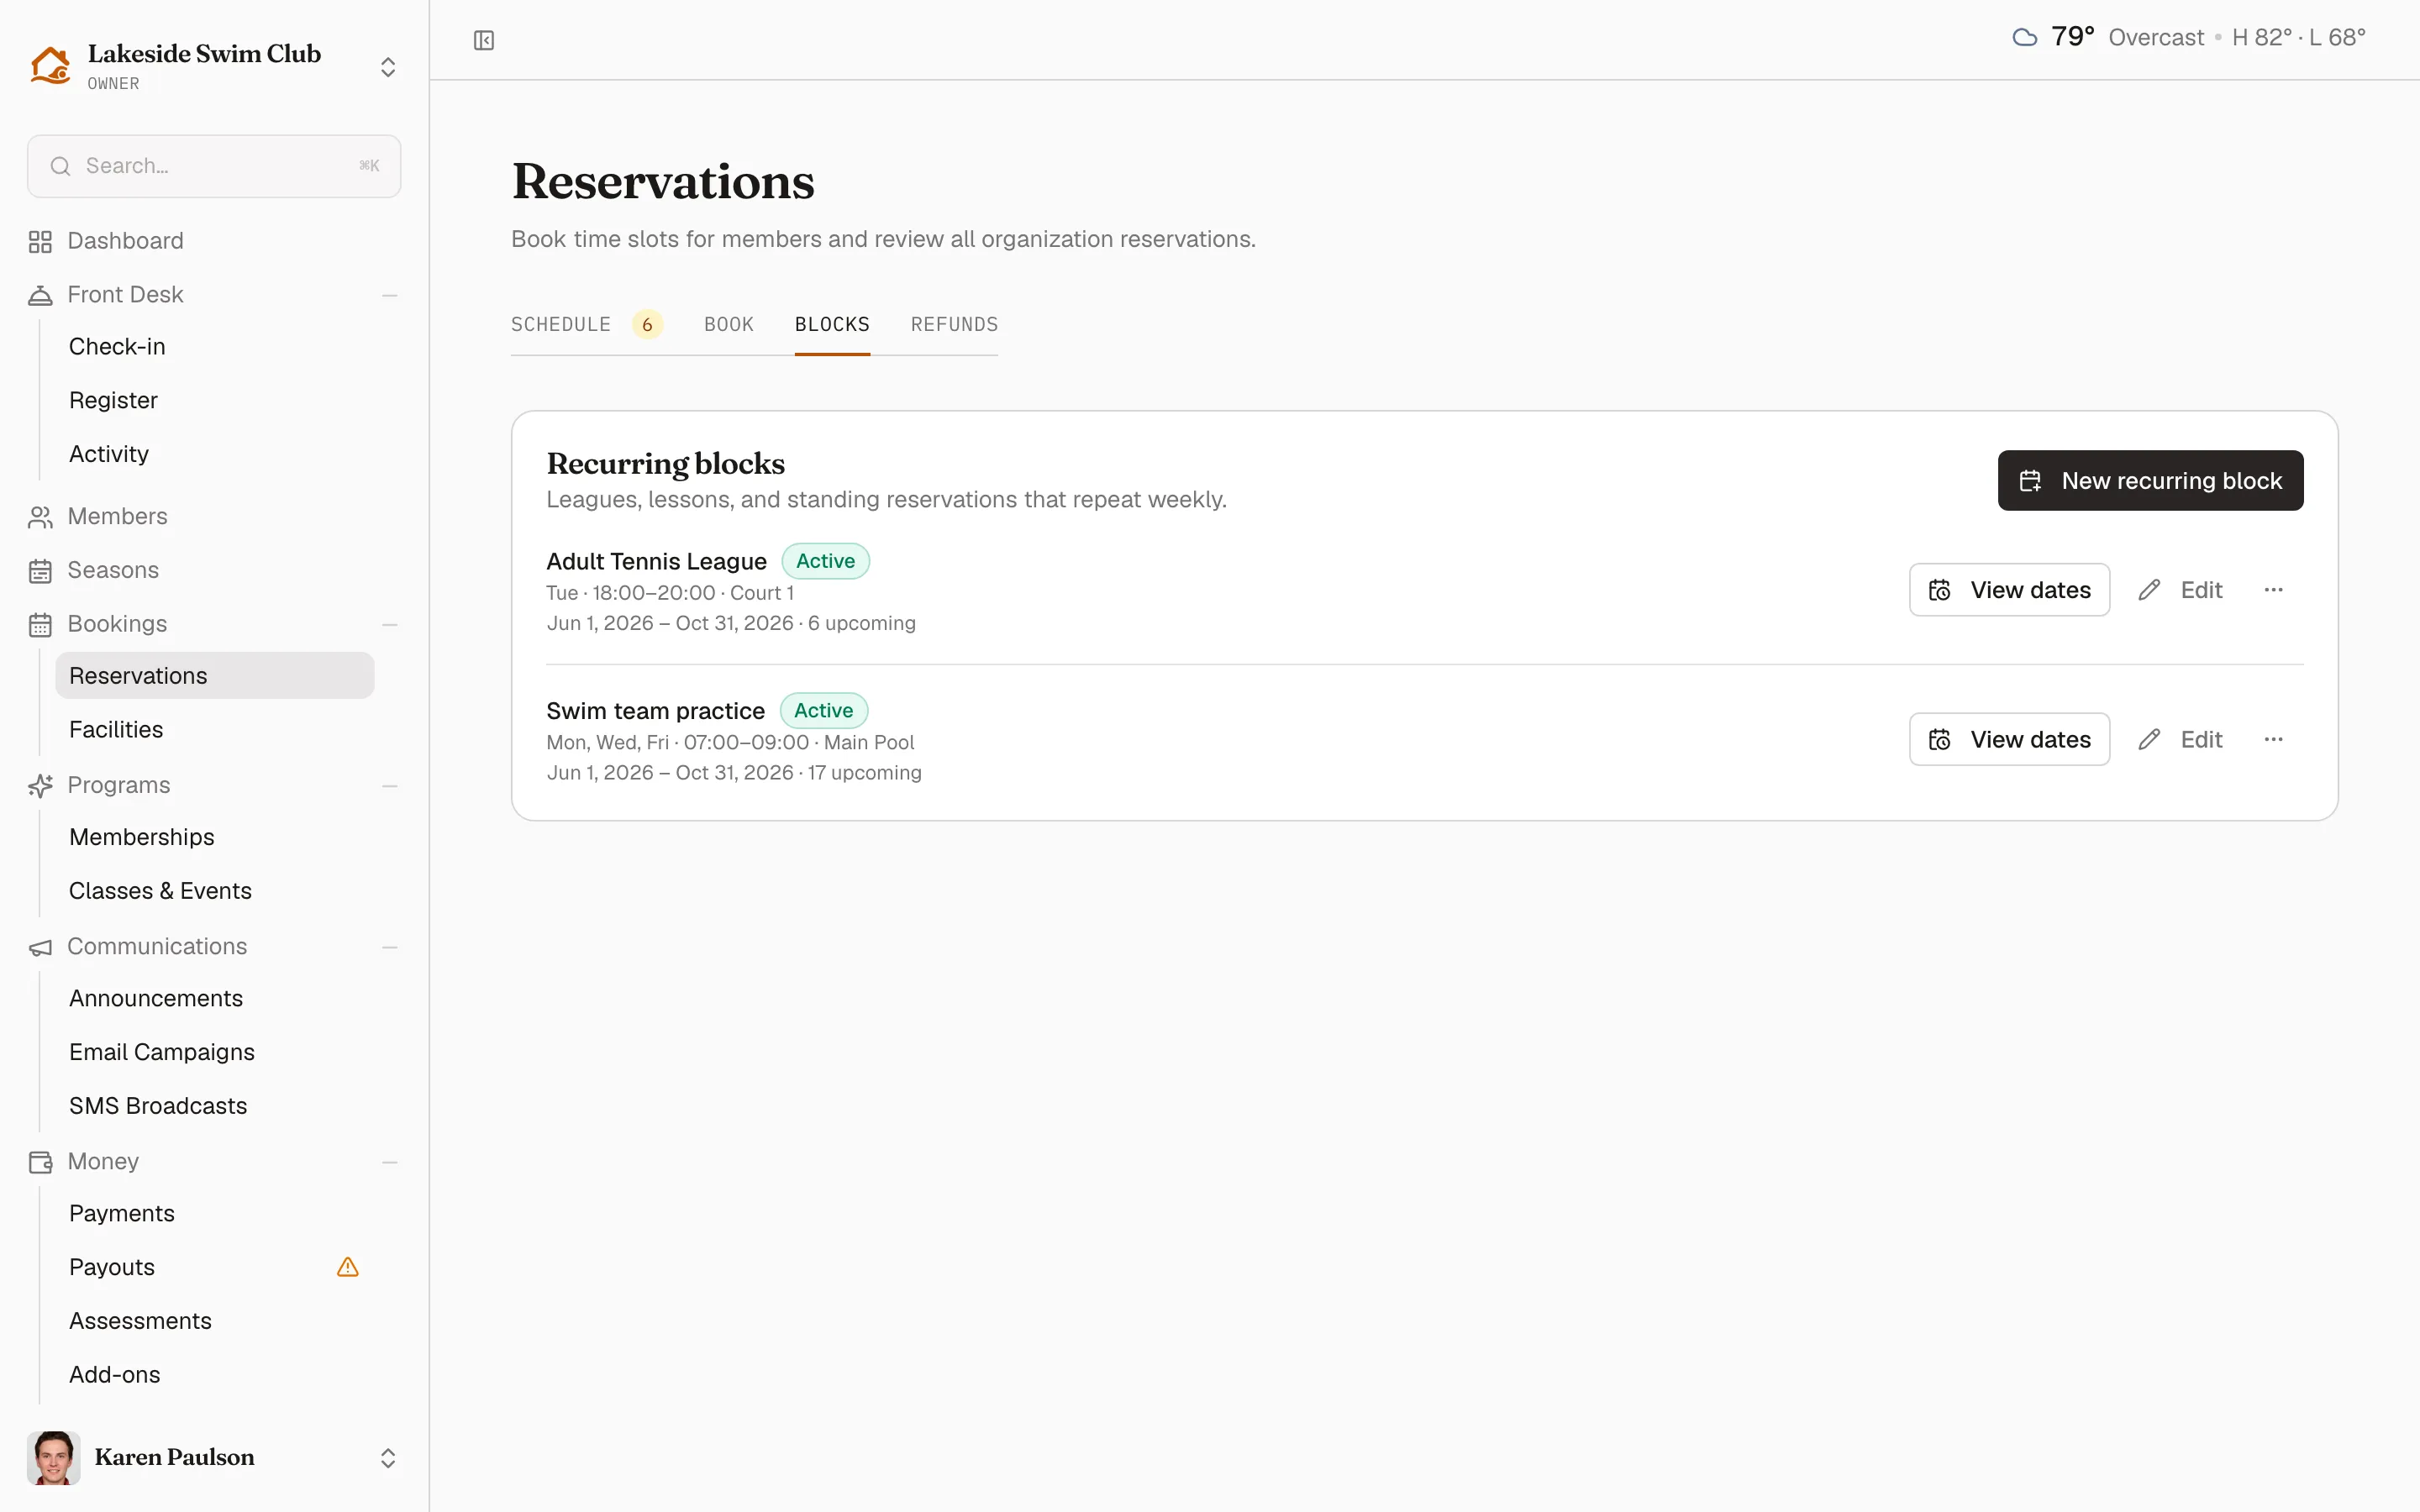Click the Communications megaphone icon
This screenshot has width=2420, height=1512.
[x=40, y=947]
